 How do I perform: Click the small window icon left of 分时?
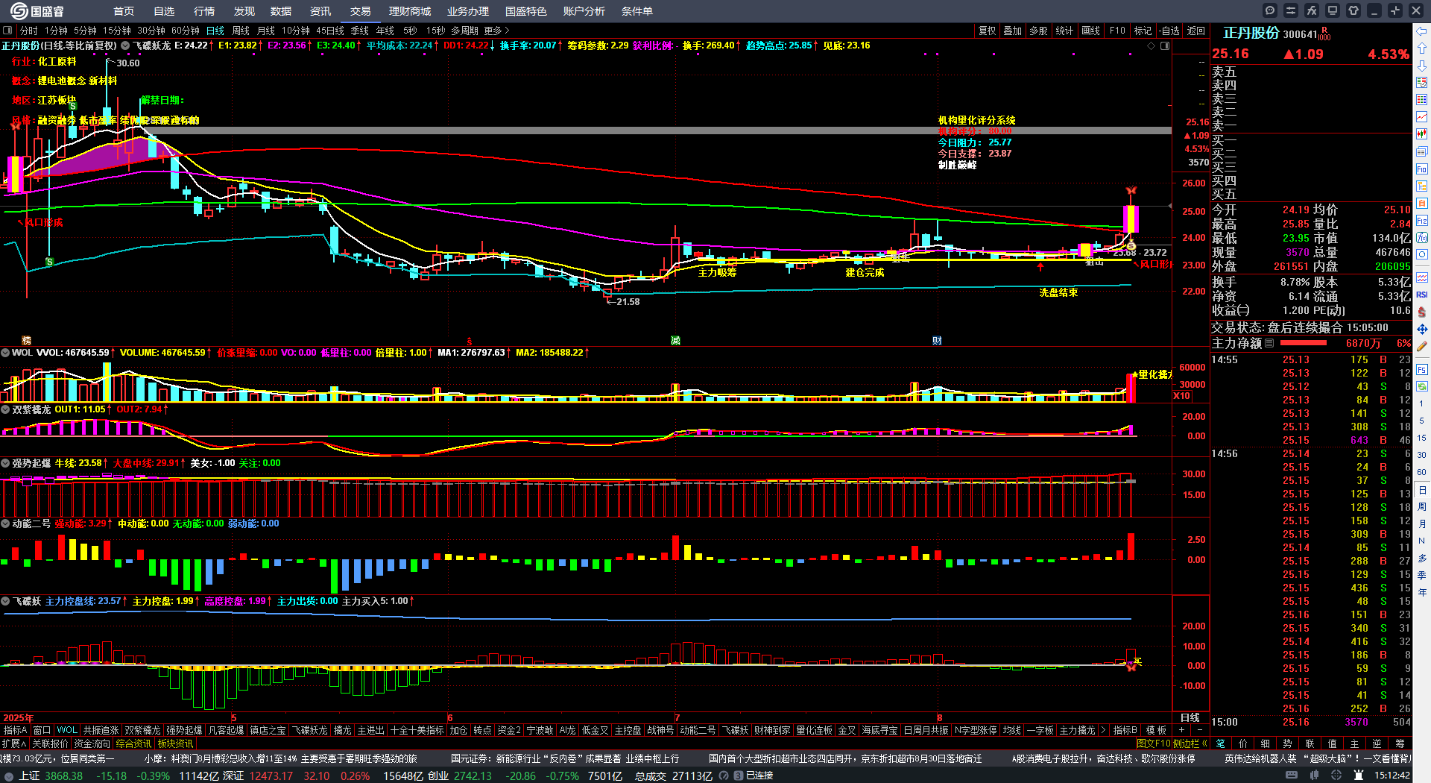click(7, 31)
